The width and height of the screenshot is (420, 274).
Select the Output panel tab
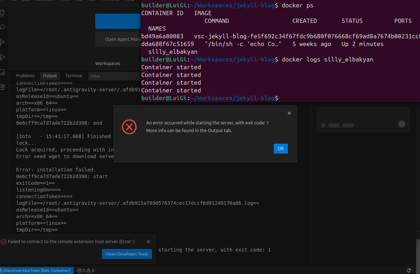tap(50, 76)
